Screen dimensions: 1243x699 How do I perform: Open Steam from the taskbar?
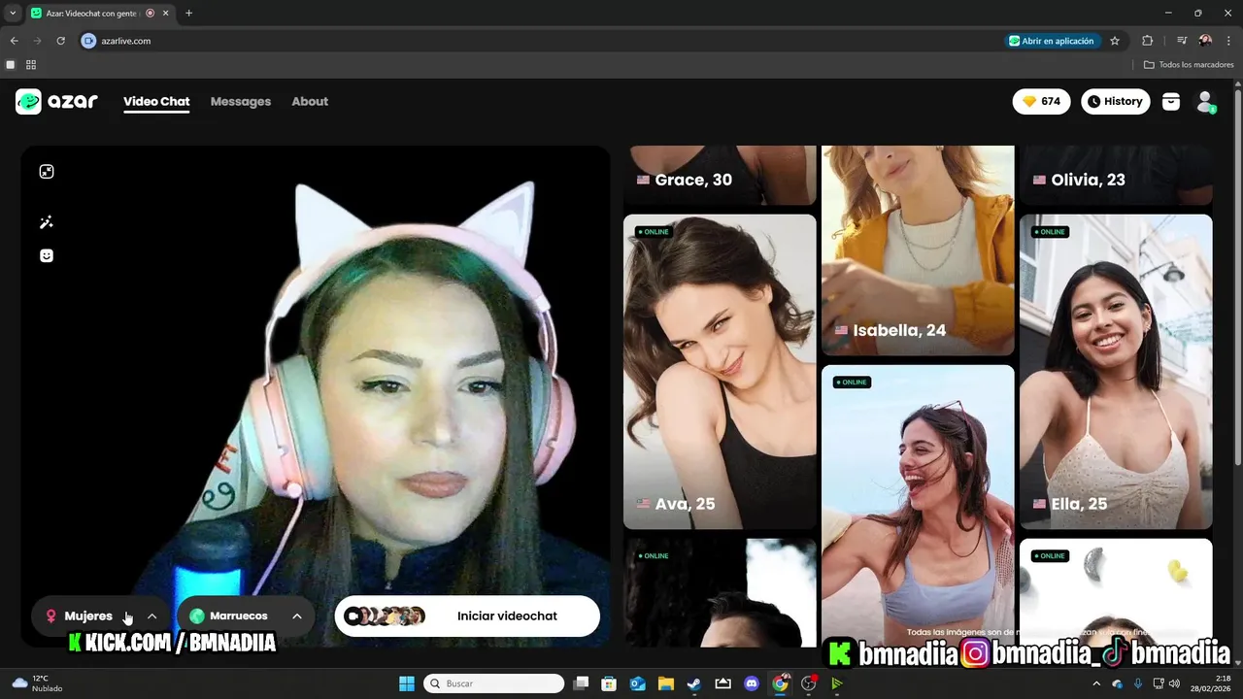[x=694, y=683]
